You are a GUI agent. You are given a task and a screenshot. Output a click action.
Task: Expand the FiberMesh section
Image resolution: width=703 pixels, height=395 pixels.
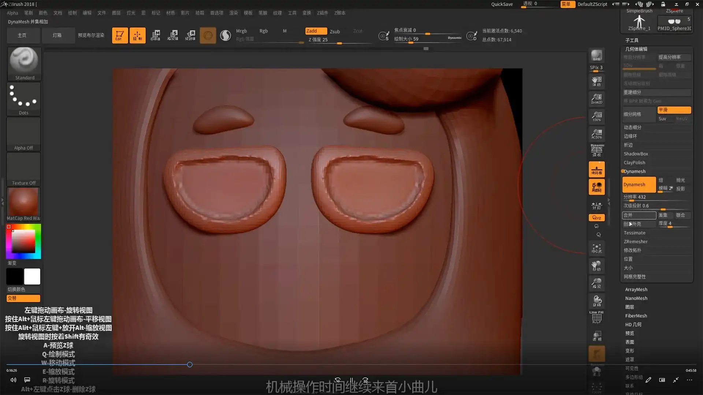[636, 316]
